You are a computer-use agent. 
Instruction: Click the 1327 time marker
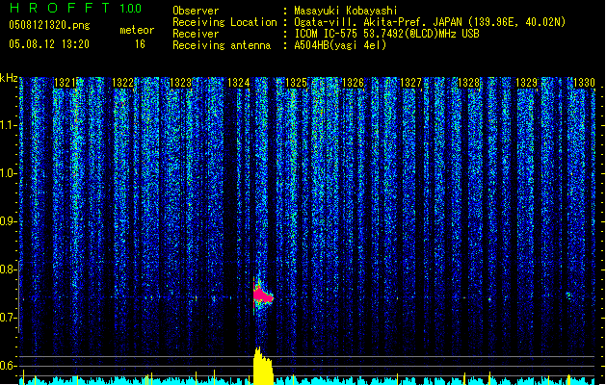click(x=410, y=83)
